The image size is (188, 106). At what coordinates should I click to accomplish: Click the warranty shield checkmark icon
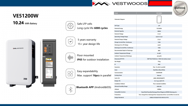click(x=70, y=42)
